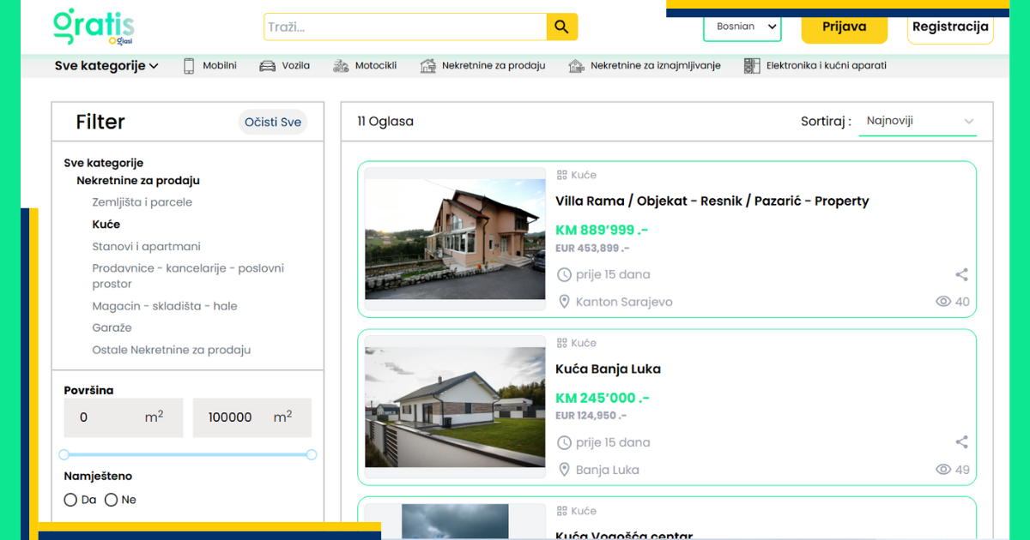Screen dimensions: 1030x540
Task: Click the Kuće category icon on Banja Luka card
Action: pyautogui.click(x=562, y=343)
